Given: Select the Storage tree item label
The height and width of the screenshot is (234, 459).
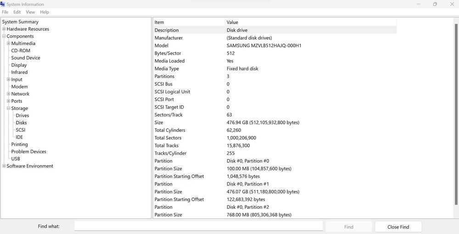Looking at the screenshot, I should [x=20, y=108].
